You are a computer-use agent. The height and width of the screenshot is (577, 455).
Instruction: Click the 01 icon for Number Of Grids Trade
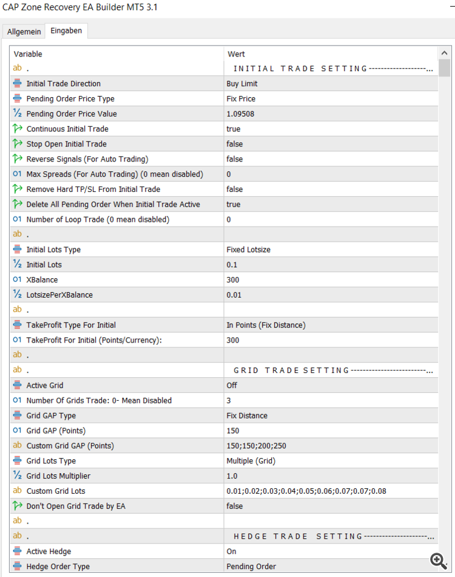(17, 400)
